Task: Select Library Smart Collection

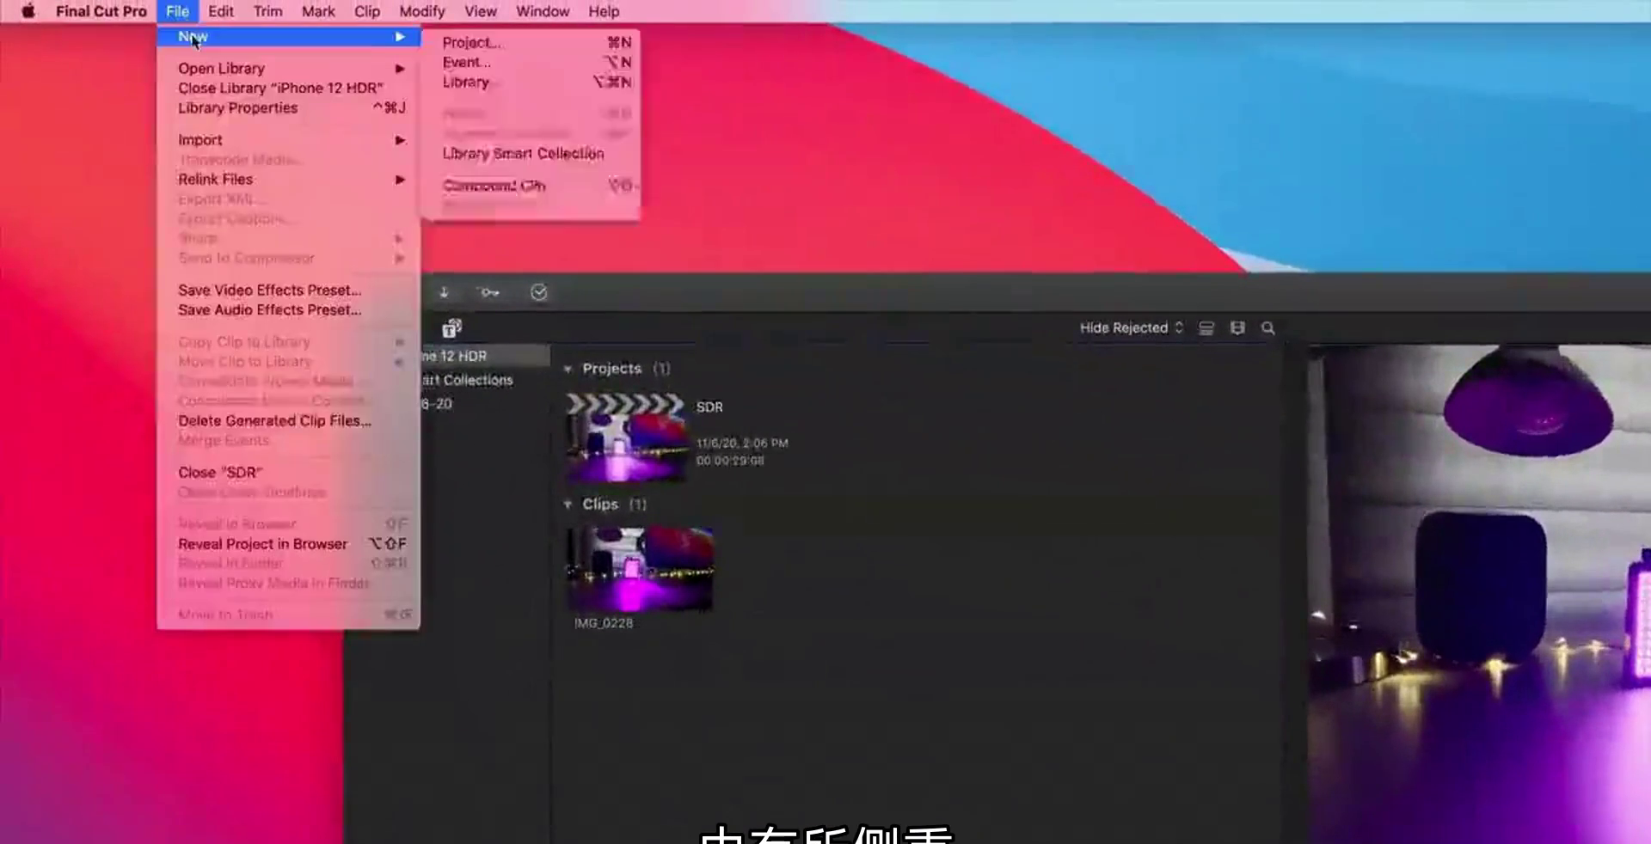Action: point(532,153)
